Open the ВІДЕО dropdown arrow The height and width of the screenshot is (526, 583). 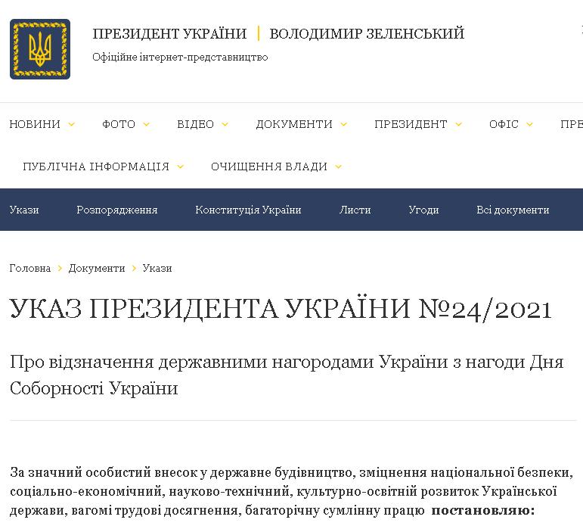[225, 125]
